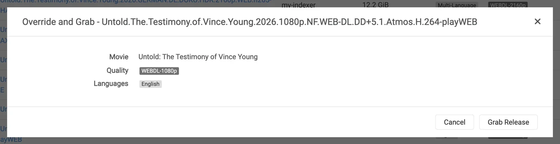Click the Override and Grab release title
Screen dimensions: 560x144
pyautogui.click(x=250, y=22)
